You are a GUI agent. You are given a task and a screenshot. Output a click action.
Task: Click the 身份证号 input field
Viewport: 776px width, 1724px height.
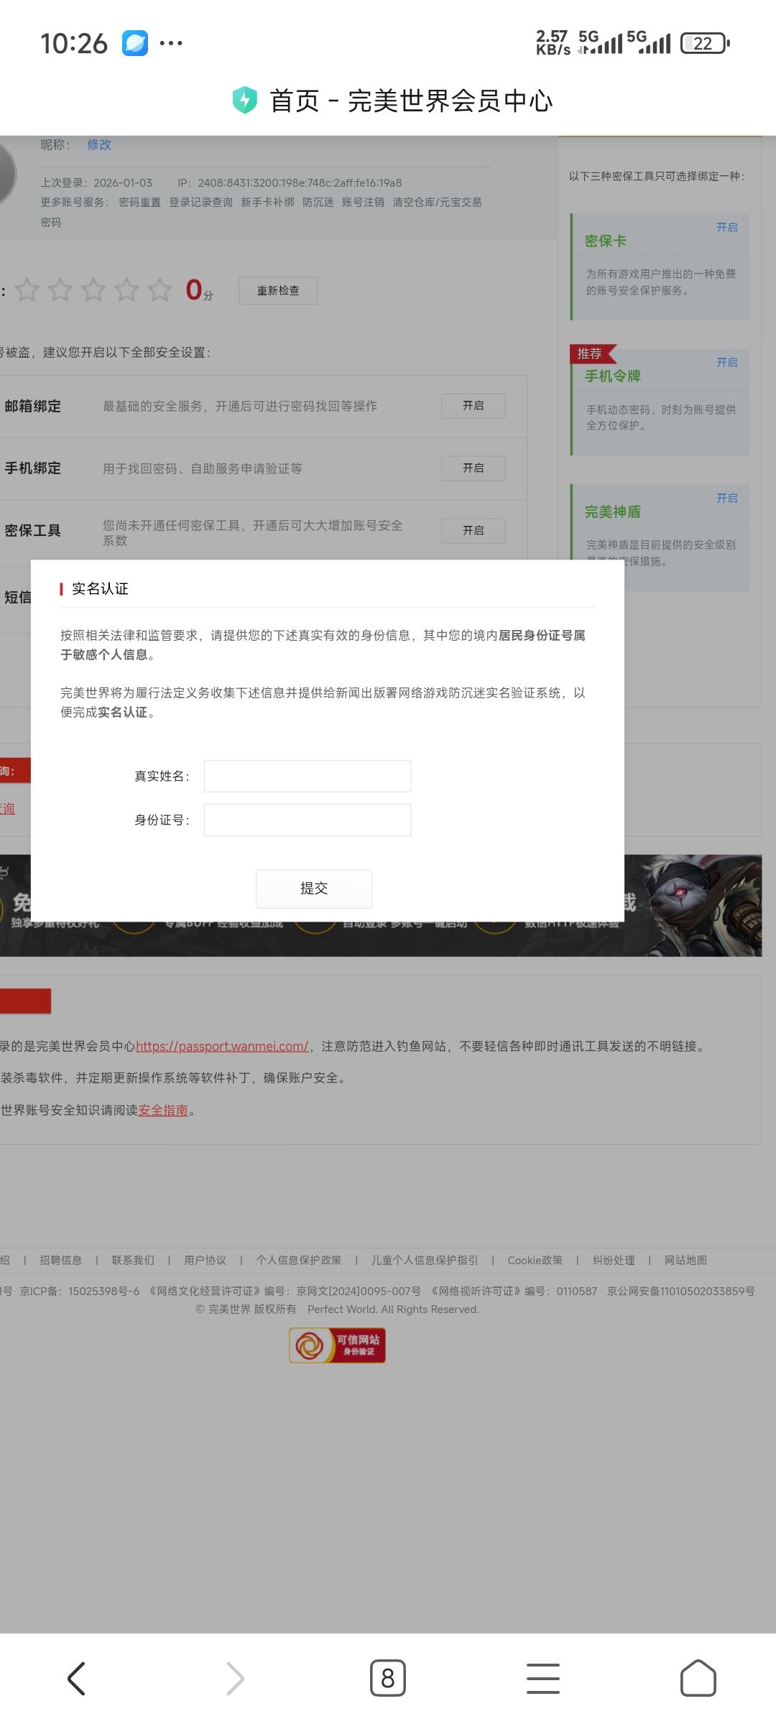pos(308,820)
